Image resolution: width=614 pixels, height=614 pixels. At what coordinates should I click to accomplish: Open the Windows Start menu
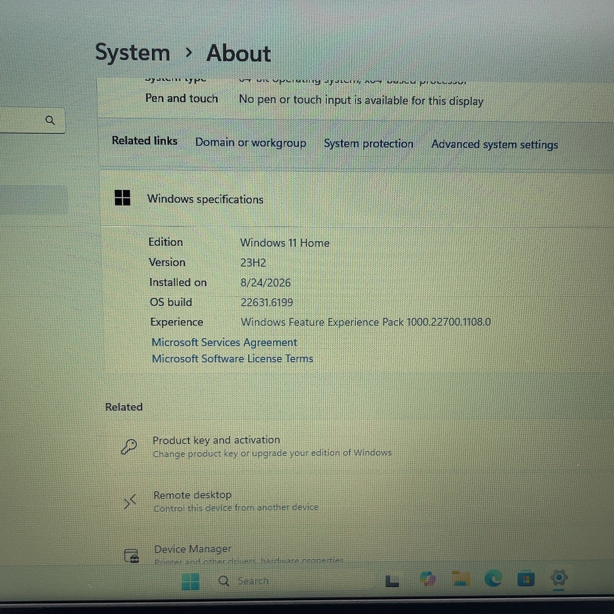[190, 581]
